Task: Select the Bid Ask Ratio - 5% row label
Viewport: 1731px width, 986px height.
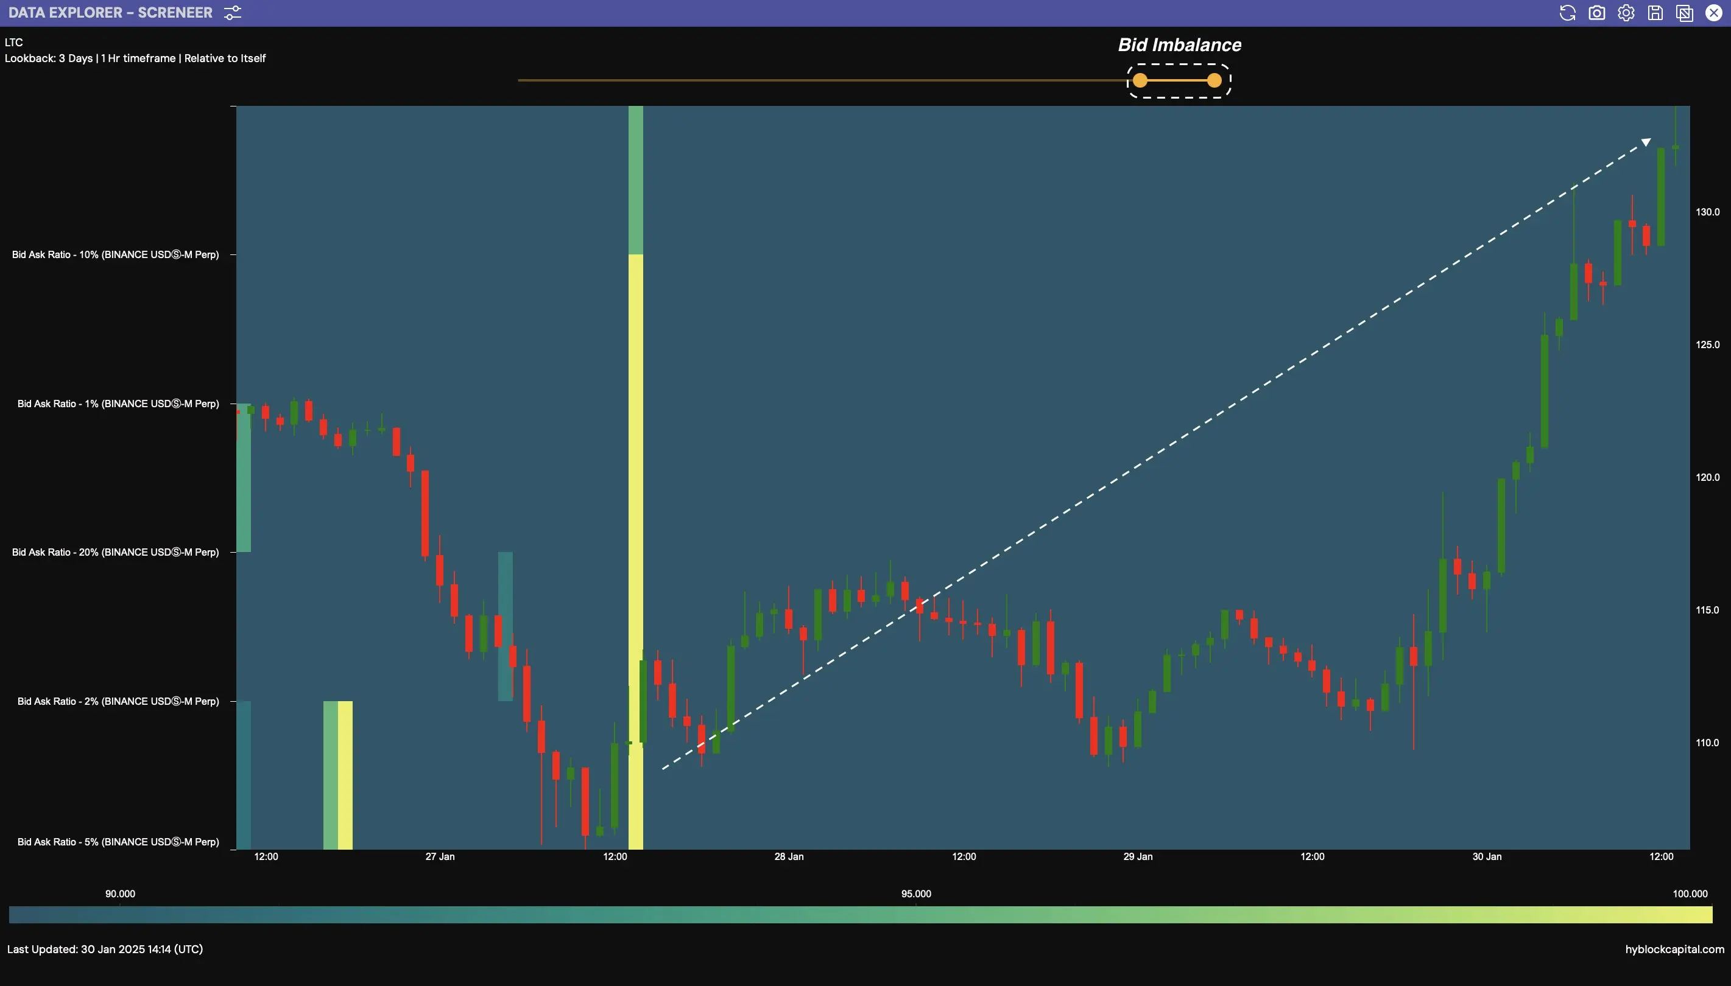Action: coord(118,842)
